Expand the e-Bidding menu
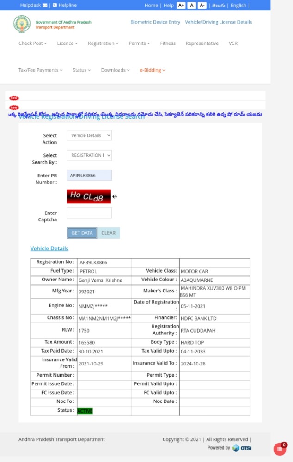 (x=153, y=70)
